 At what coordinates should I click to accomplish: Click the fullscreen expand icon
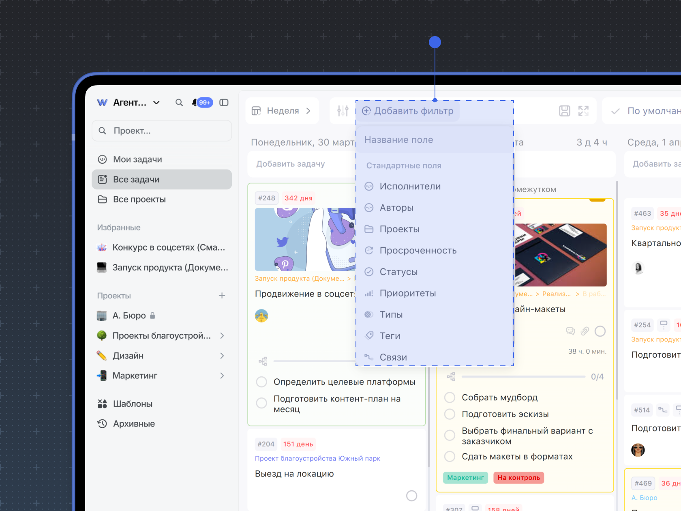[x=583, y=111]
